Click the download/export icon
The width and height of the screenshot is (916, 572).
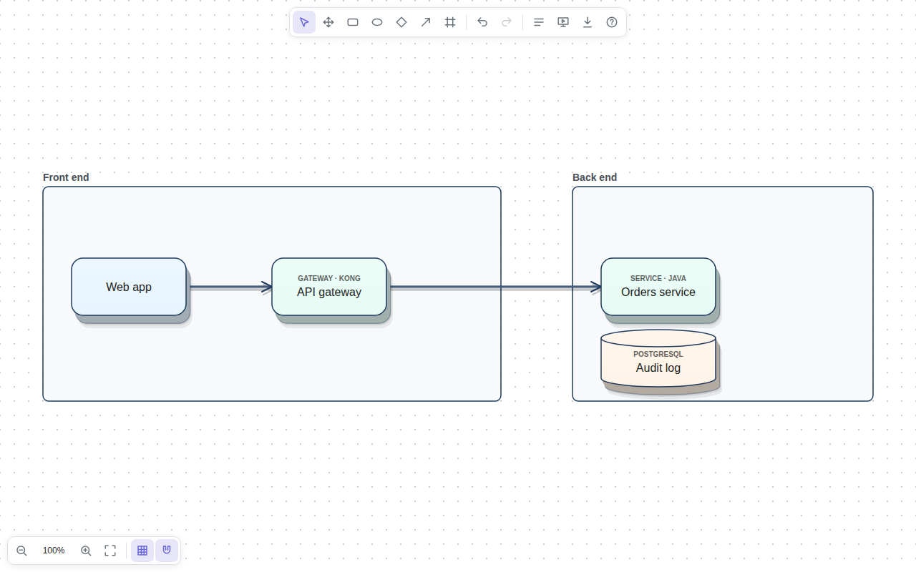click(x=588, y=22)
